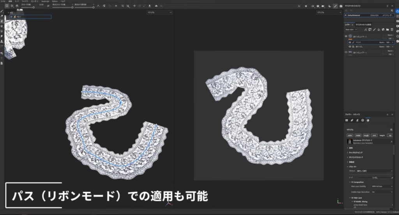The width and height of the screenshot is (399, 215).
Task: Select the Clone stamp tool in left toolbar
Action: pos(2,41)
